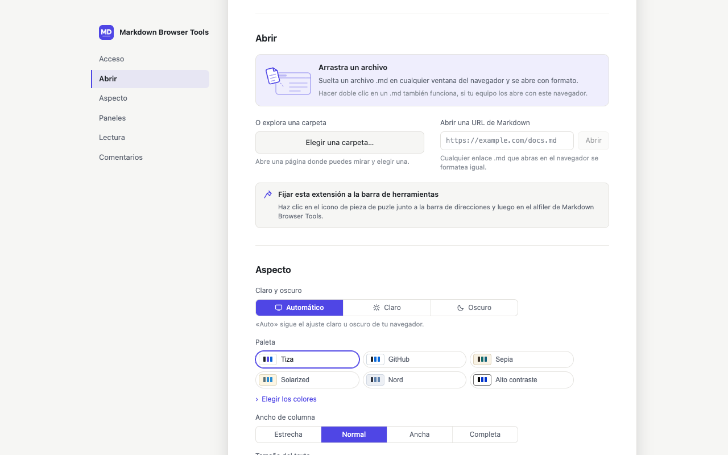Set column width to Ancha
This screenshot has width=728, height=455.
click(x=420, y=435)
